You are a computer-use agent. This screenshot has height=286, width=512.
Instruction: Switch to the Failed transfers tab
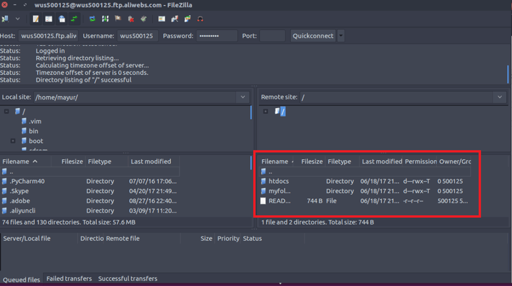(x=69, y=279)
